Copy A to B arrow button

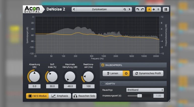(153, 9)
